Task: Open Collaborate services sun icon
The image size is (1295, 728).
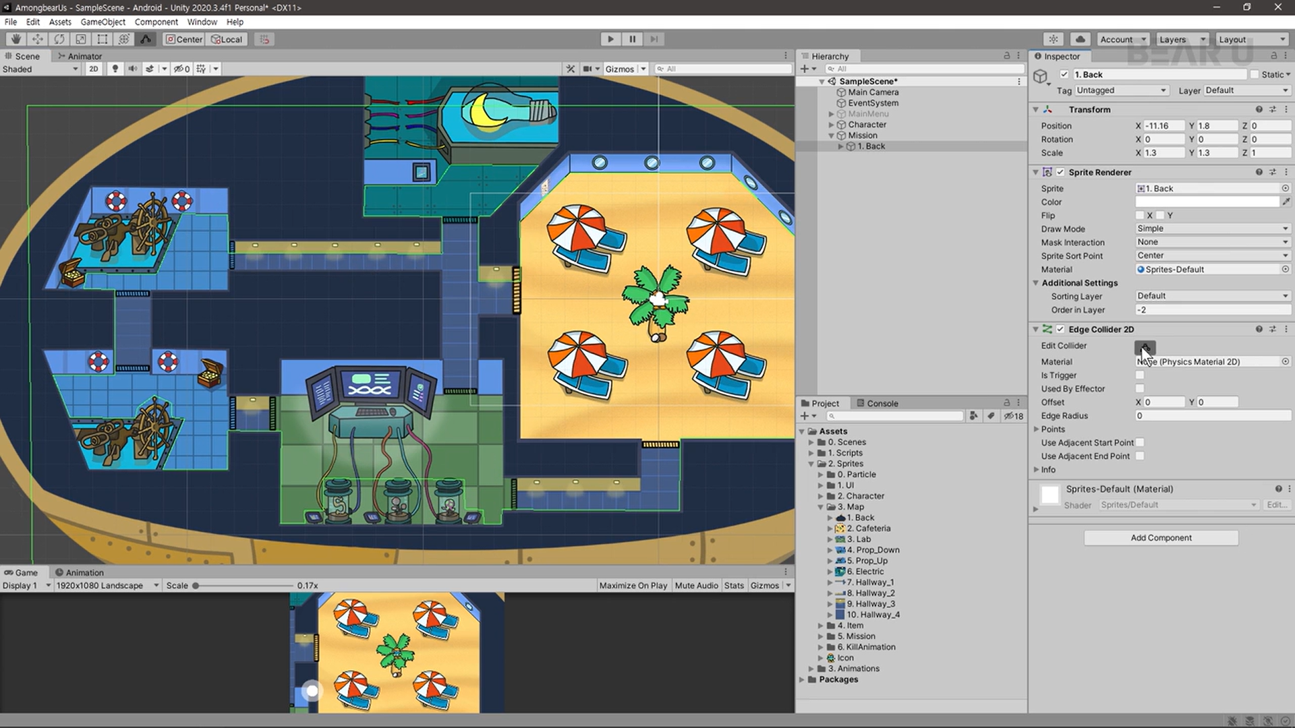Action: 1054,39
